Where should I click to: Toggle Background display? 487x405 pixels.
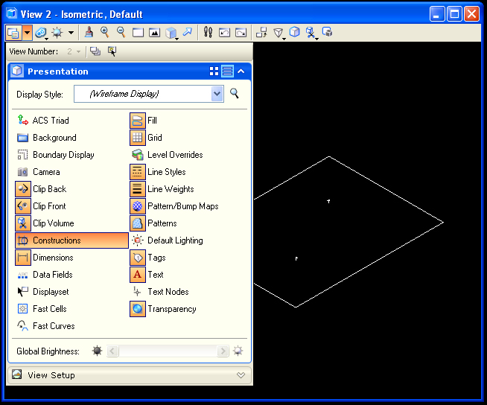(x=47, y=138)
